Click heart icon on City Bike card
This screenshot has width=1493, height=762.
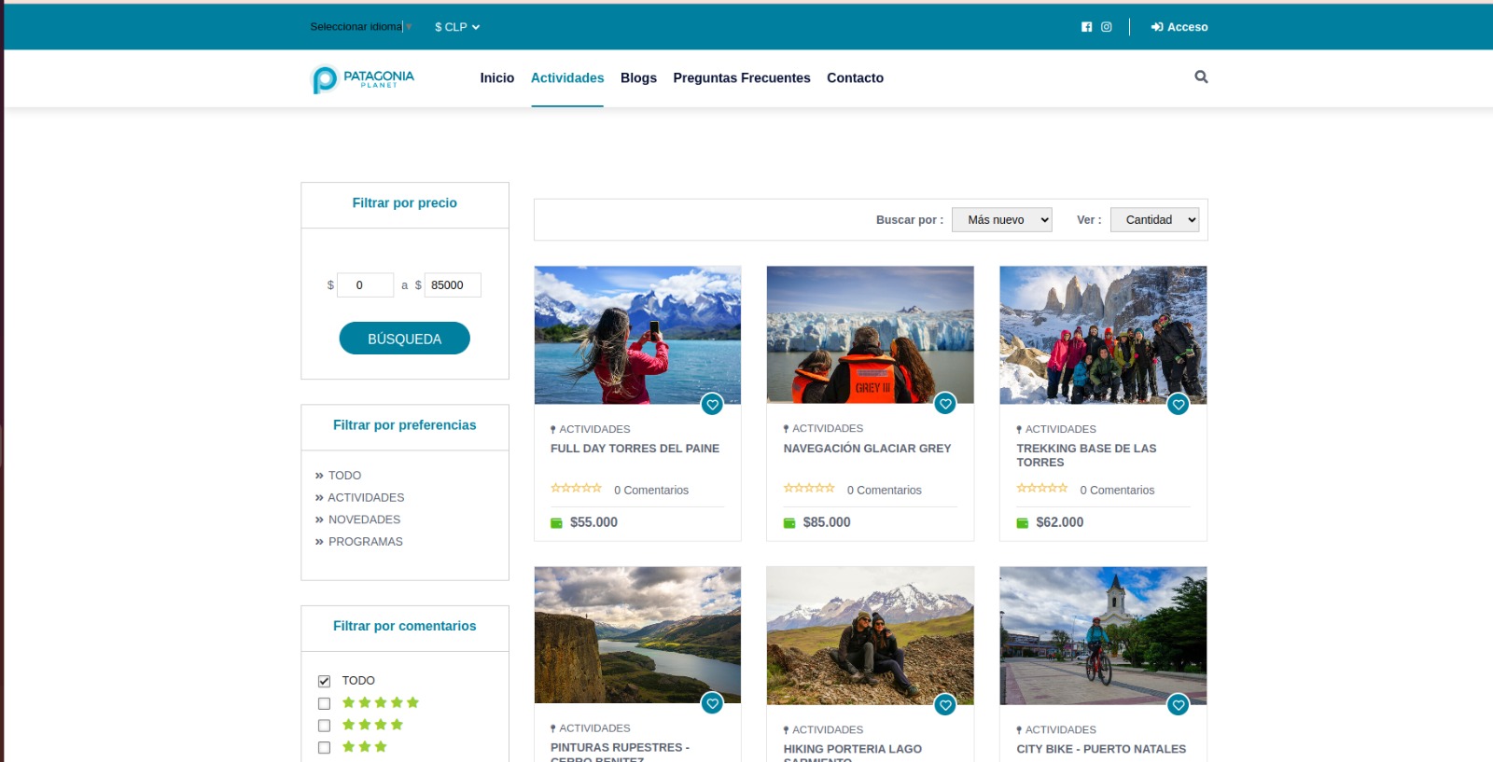coord(1179,705)
